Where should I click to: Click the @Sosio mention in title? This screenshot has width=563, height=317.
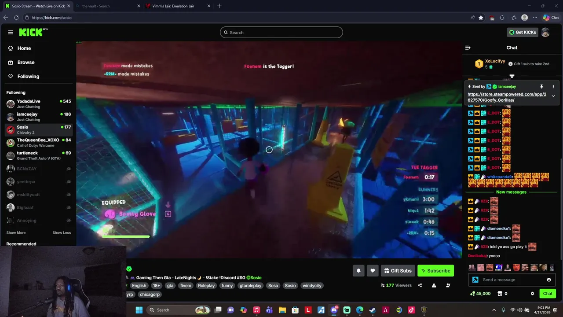[254, 278]
